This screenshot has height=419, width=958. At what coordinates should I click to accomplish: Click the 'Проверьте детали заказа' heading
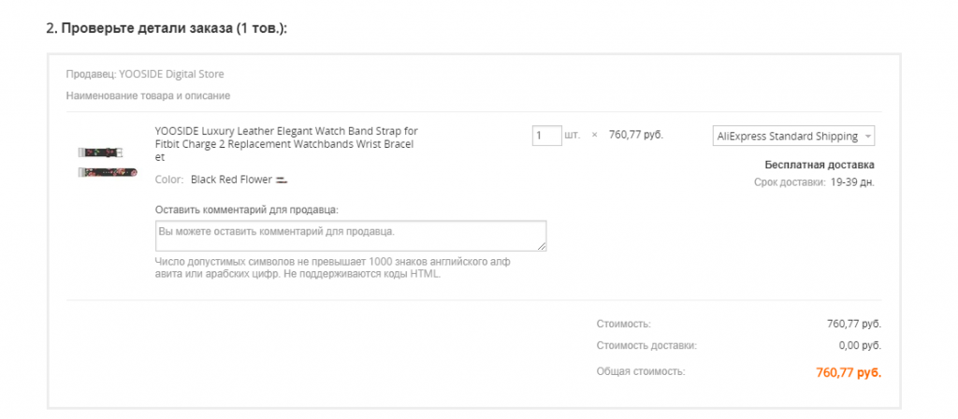(x=167, y=28)
